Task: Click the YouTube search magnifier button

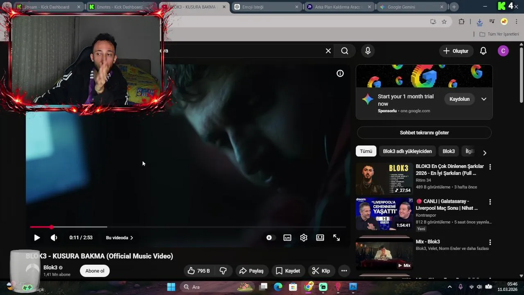Action: point(345,51)
